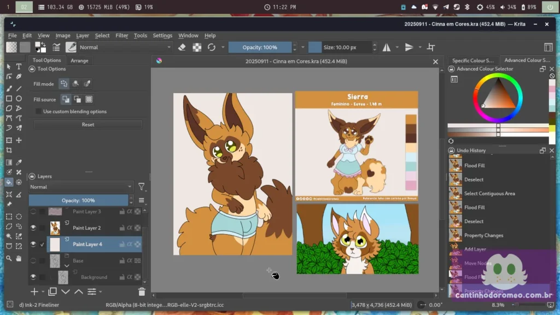Select the Text tool in the toolbox
Screen dimensions: 560x315
coord(19,67)
